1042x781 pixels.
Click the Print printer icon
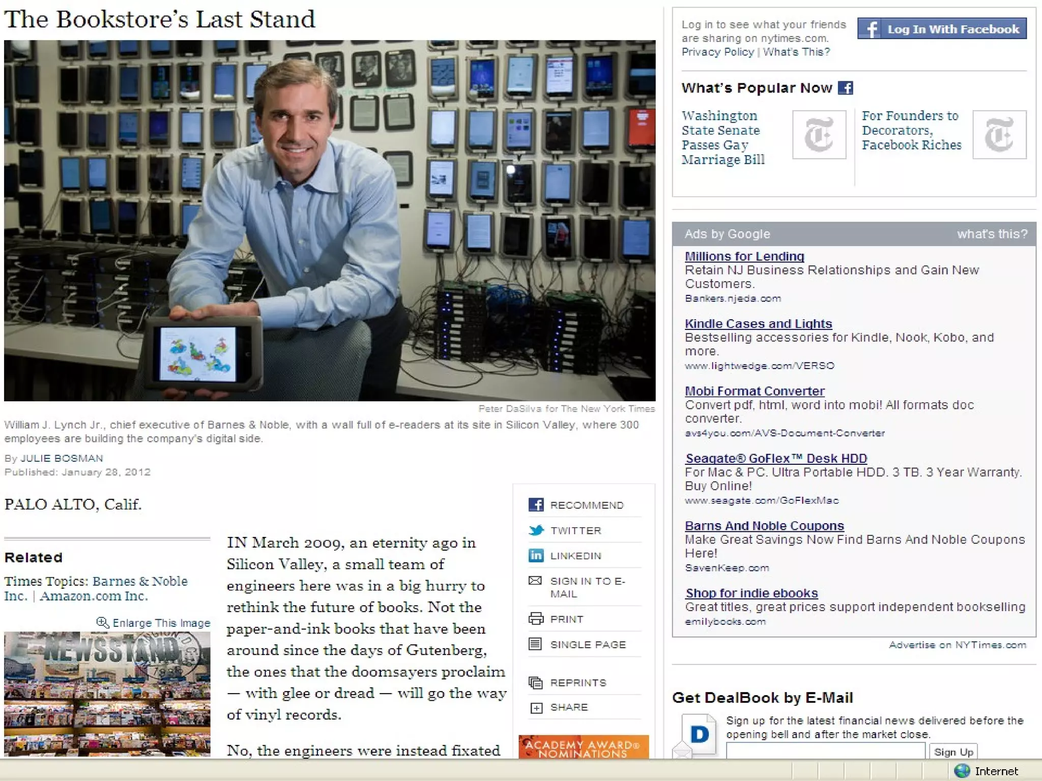536,619
